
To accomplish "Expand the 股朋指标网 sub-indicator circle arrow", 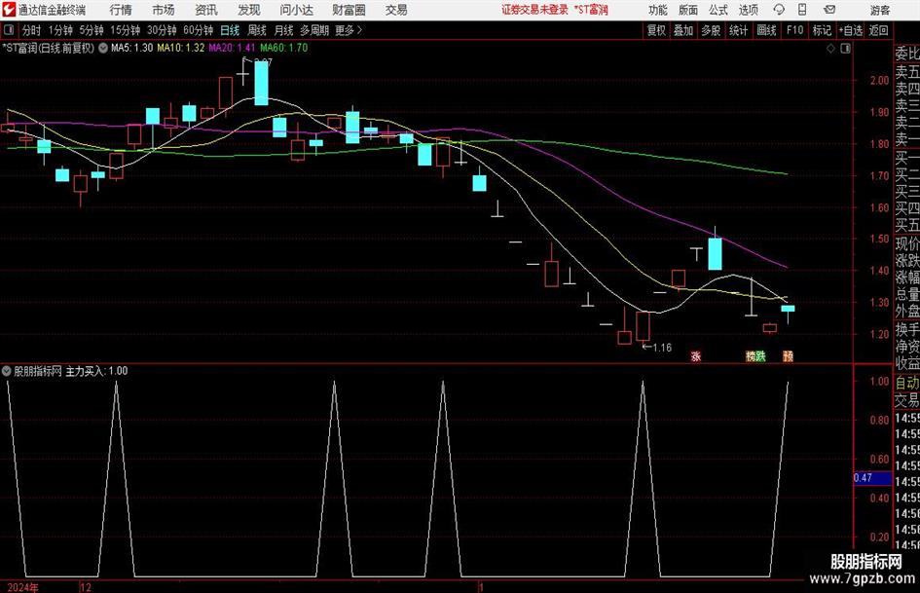I will pos(8,371).
